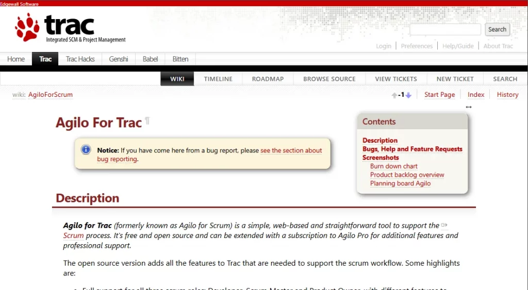Viewport: 528px width, 290px height.
Task: Jump to Bugs, Help and Feature Requests
Action: 412,149
